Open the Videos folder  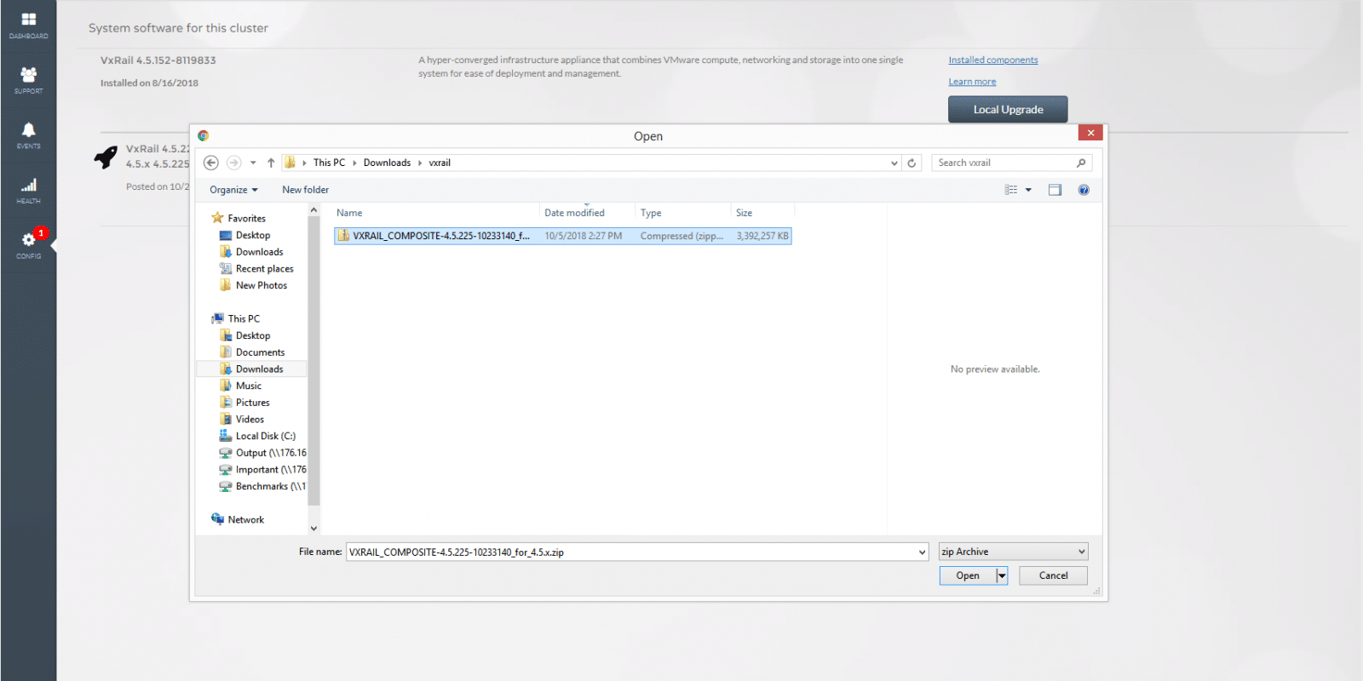coord(243,419)
